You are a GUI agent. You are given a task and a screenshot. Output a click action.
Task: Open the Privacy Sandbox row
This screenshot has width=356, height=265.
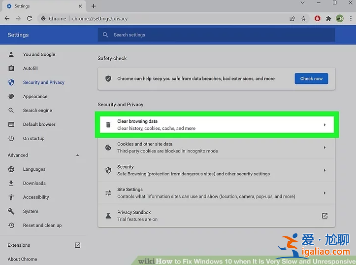pyautogui.click(x=216, y=216)
